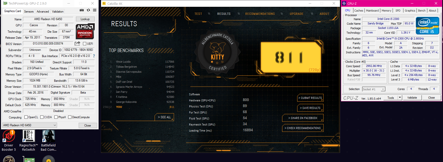Click Tobias Bergstrom benchmark row
This screenshot has width=443, height=162.
coord(142,67)
